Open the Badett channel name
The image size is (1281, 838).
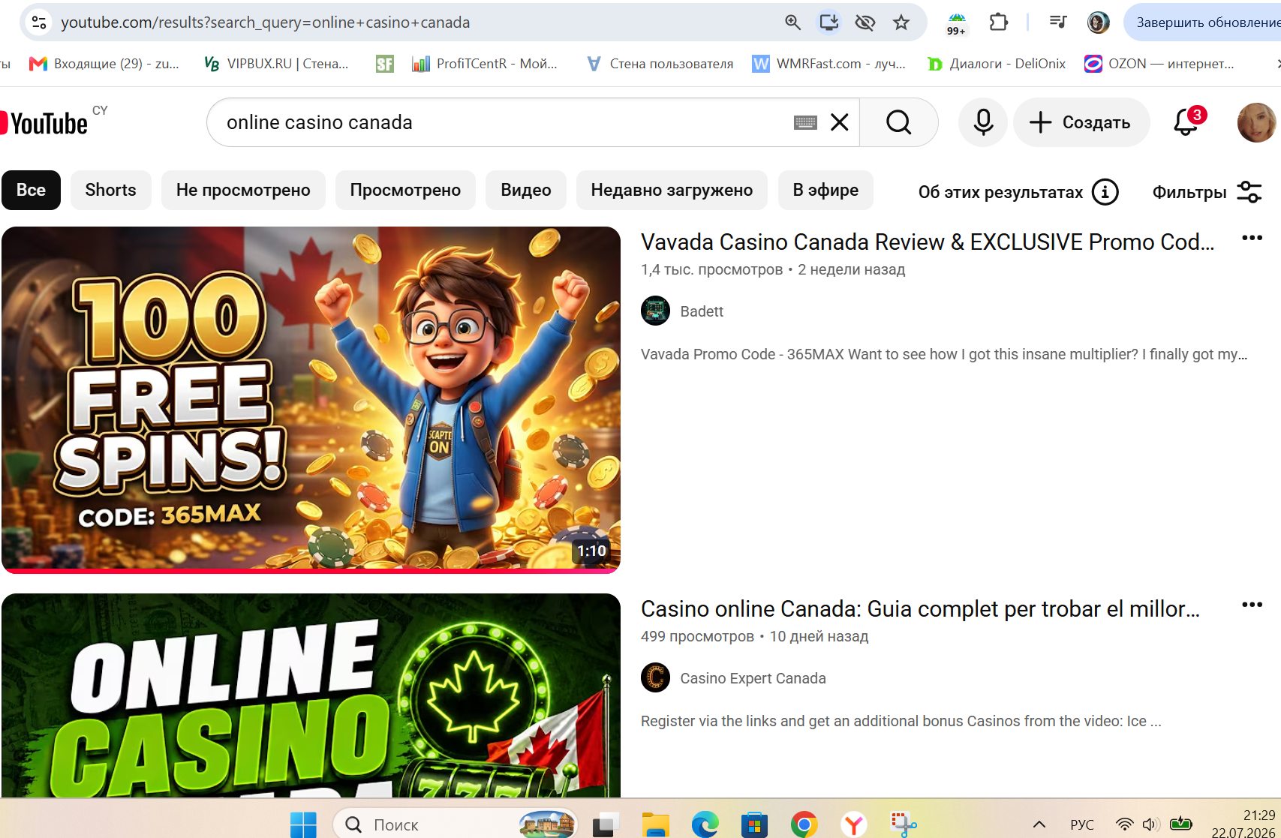[x=702, y=311]
